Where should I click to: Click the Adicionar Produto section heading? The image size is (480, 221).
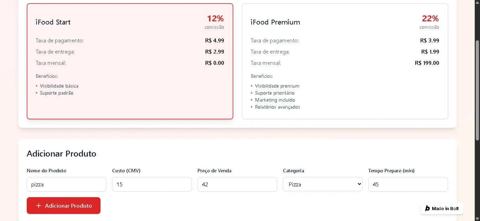tap(61, 154)
